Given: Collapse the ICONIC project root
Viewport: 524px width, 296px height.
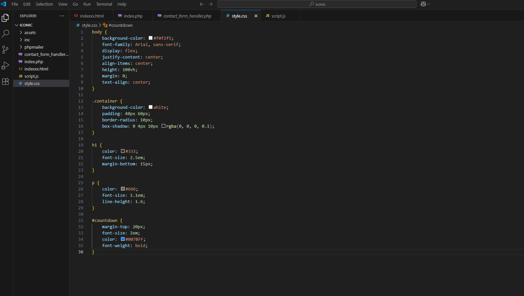Looking at the screenshot, I should point(26,25).
